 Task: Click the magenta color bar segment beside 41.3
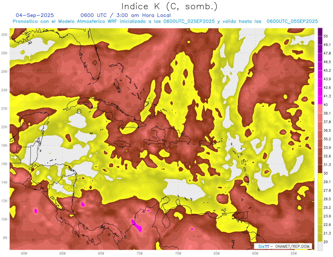point(320,100)
